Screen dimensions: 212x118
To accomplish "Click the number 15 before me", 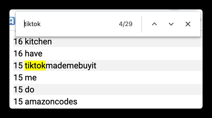I will coord(18,78).
